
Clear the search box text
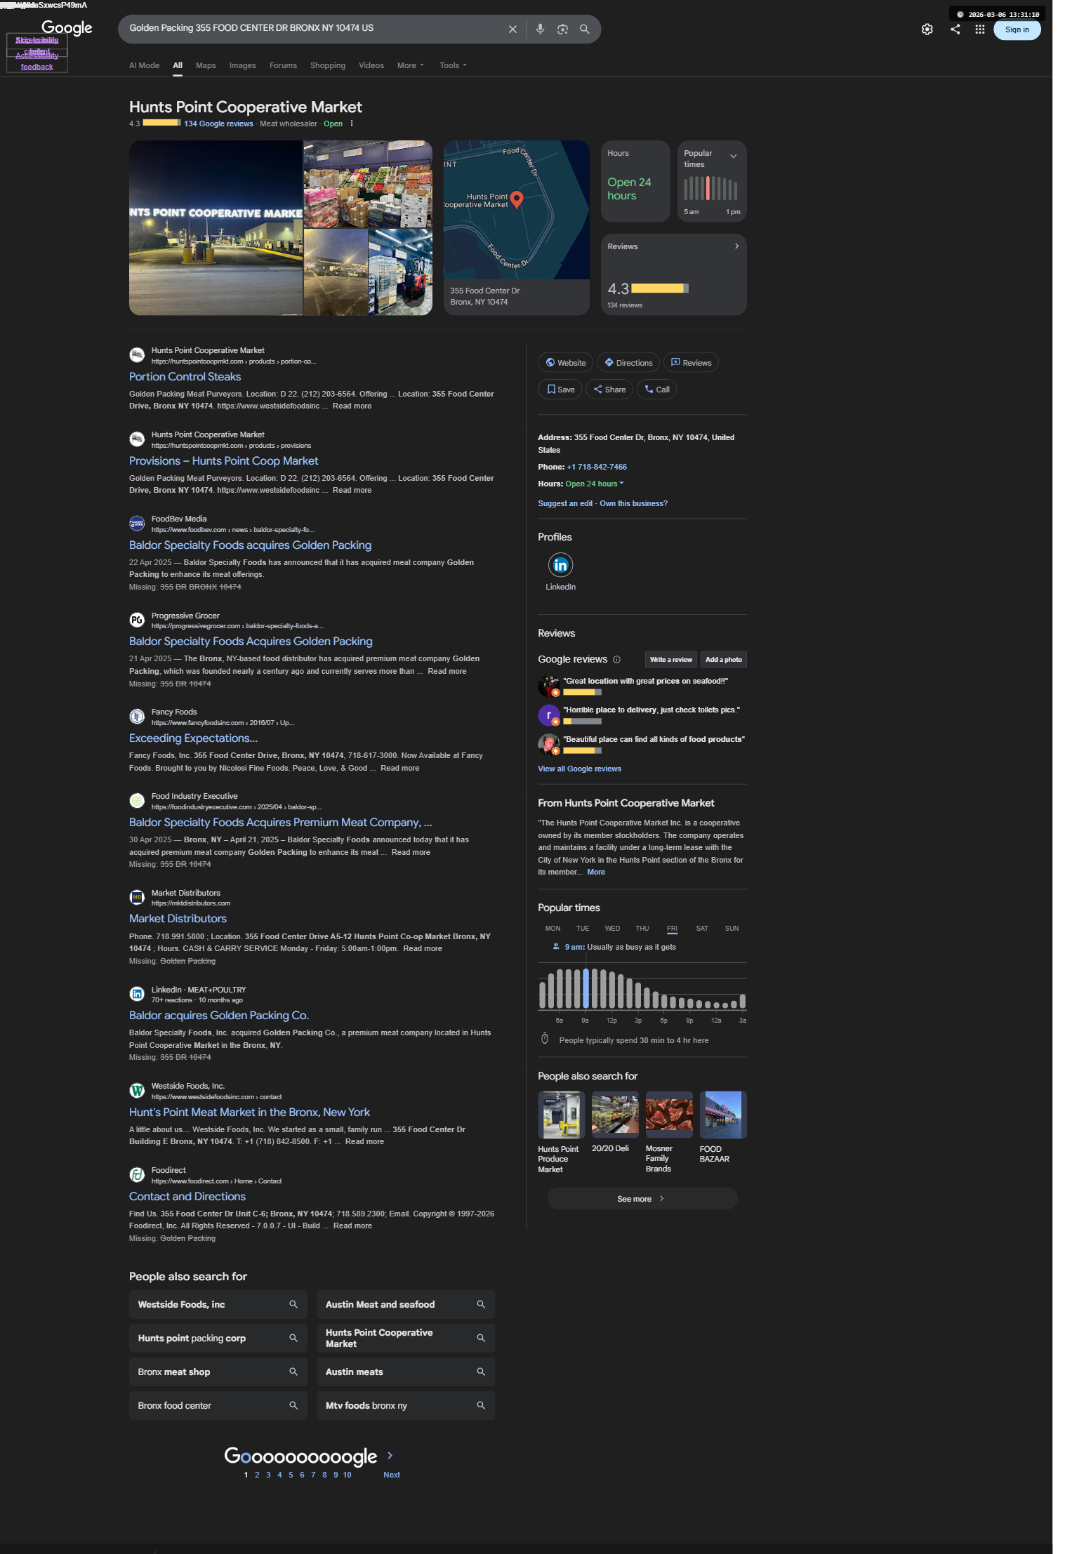512,29
